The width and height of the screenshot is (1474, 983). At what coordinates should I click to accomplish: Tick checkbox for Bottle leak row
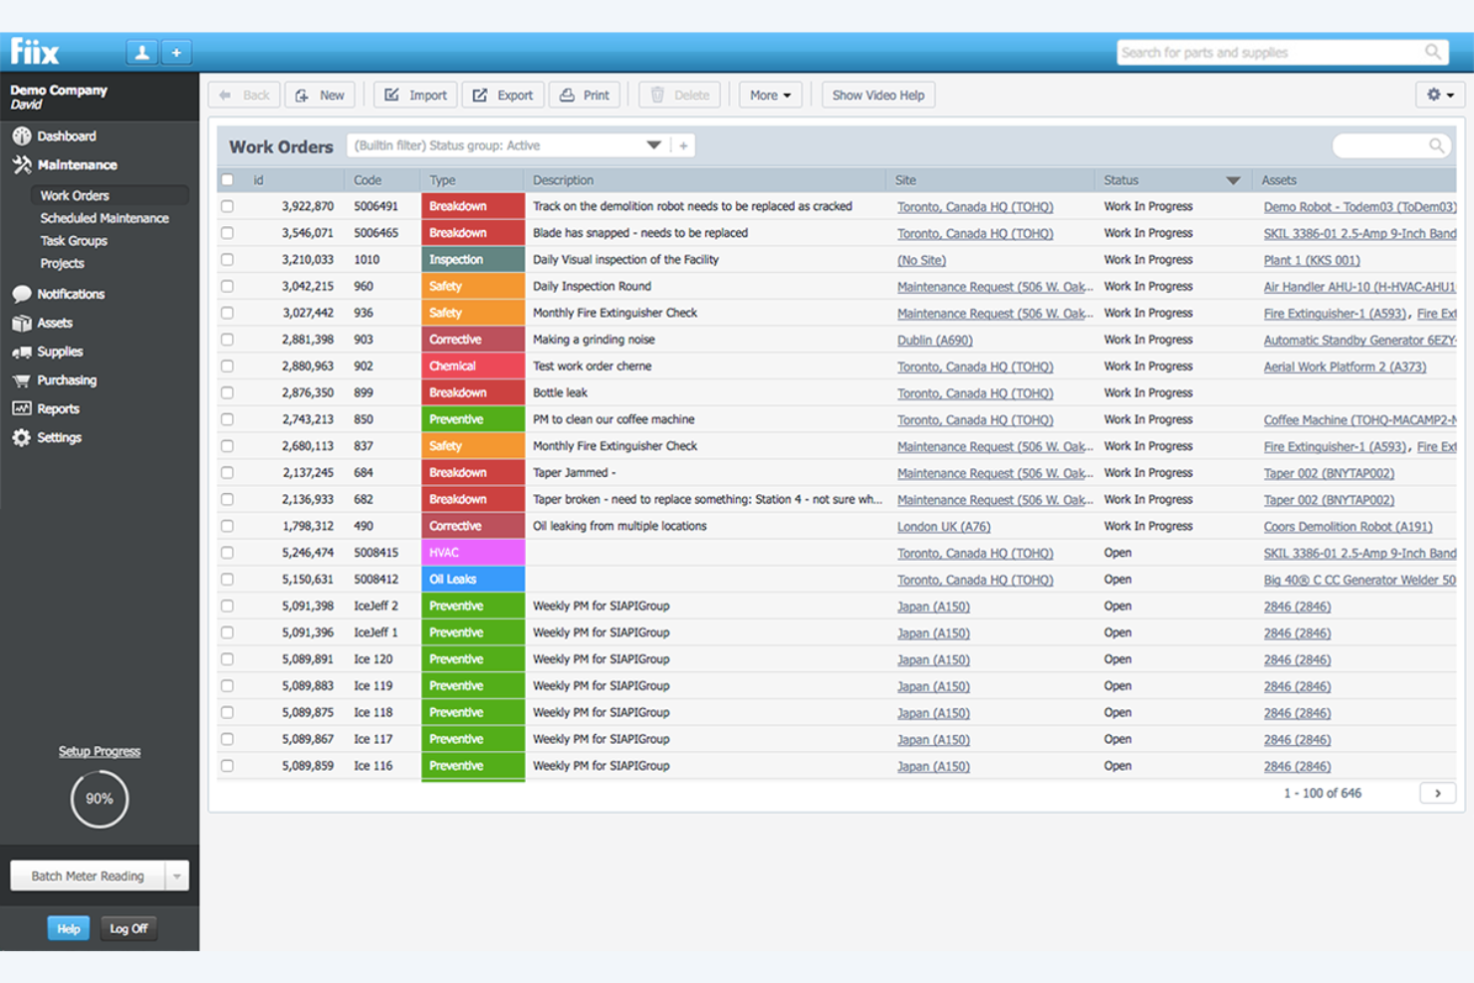click(x=227, y=392)
